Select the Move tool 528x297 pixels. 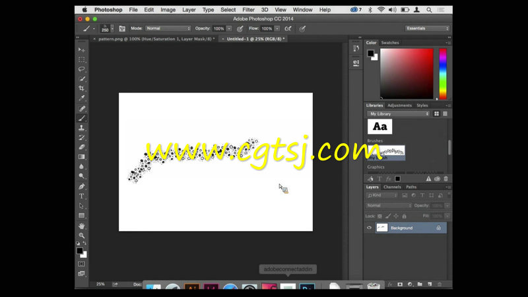point(81,50)
